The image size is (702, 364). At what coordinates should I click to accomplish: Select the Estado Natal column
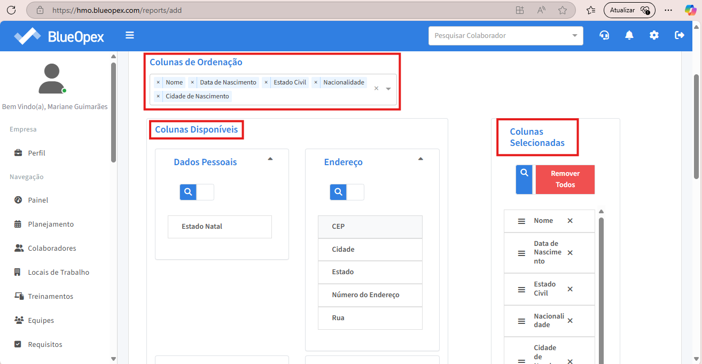point(220,227)
